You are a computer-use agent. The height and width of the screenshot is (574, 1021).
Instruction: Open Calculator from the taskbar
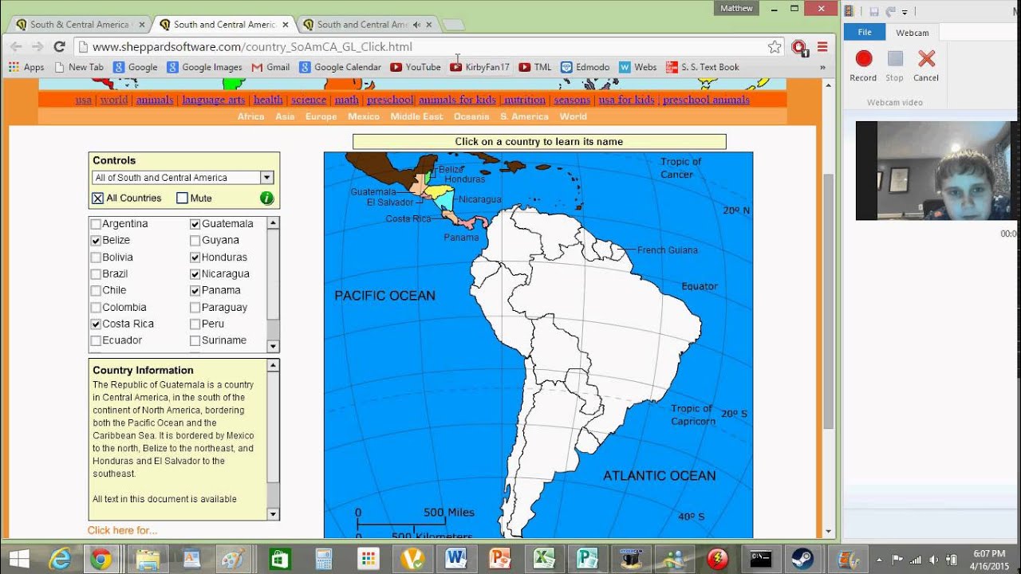tap(324, 559)
